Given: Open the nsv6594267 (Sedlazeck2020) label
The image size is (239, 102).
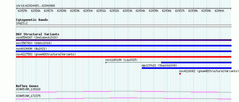Looking at the screenshot, I should click(37, 37).
